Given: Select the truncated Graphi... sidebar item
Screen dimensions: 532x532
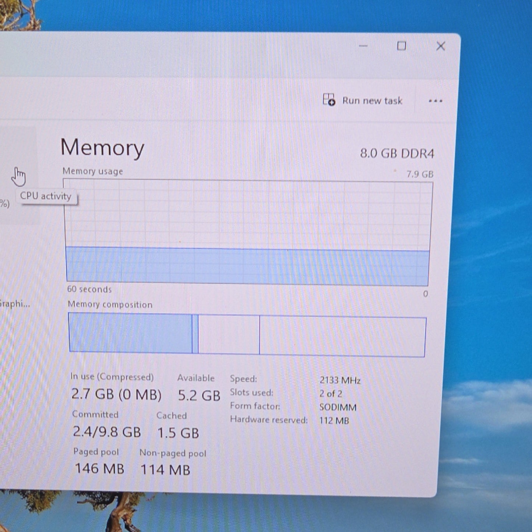Looking at the screenshot, I should pyautogui.click(x=15, y=304).
